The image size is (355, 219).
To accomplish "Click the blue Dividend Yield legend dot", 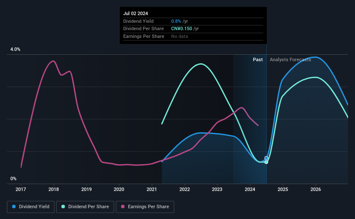I will click(14, 206).
